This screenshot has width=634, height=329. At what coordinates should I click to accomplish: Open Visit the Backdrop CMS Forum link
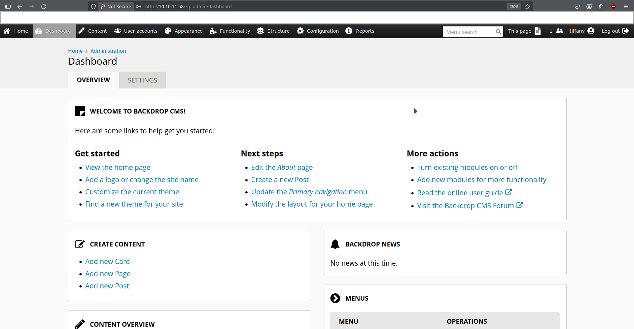pyautogui.click(x=466, y=206)
